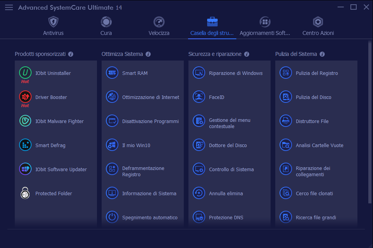The image size is (373, 248).
Task: Launch the FaceID tool icon
Action: click(x=199, y=97)
